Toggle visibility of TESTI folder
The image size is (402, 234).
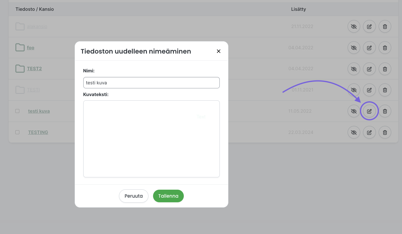(x=354, y=90)
